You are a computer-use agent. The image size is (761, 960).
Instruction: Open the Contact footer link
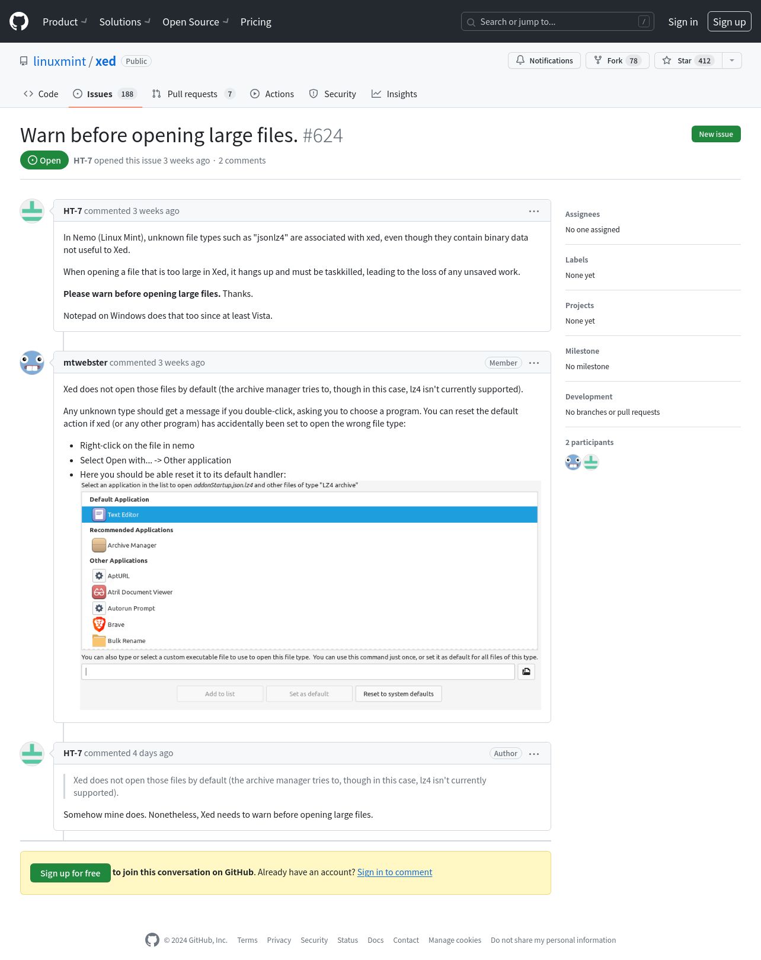point(406,940)
